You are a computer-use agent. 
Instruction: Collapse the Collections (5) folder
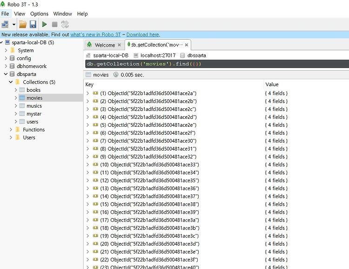coord(11,82)
